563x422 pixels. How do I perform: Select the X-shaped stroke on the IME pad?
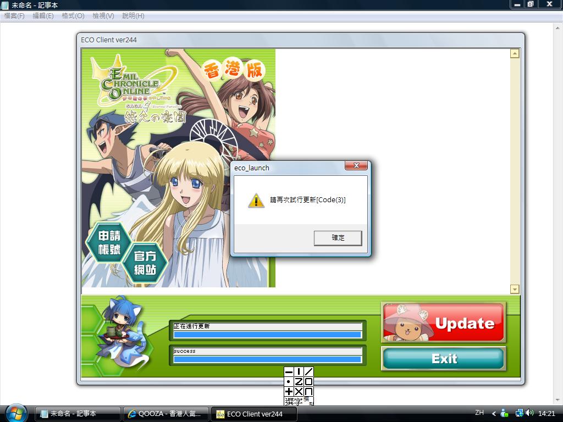pyautogui.click(x=299, y=391)
